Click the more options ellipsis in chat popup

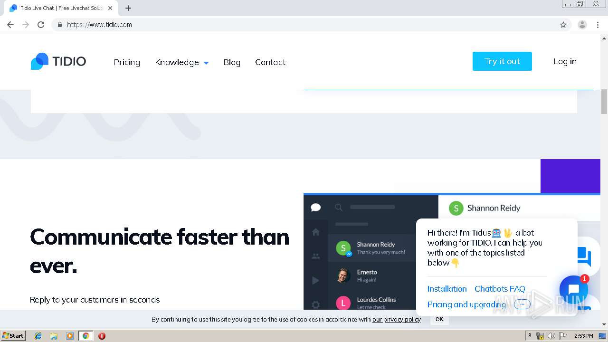coord(522,304)
